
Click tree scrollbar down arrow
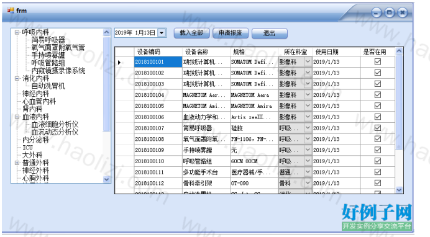(107, 179)
